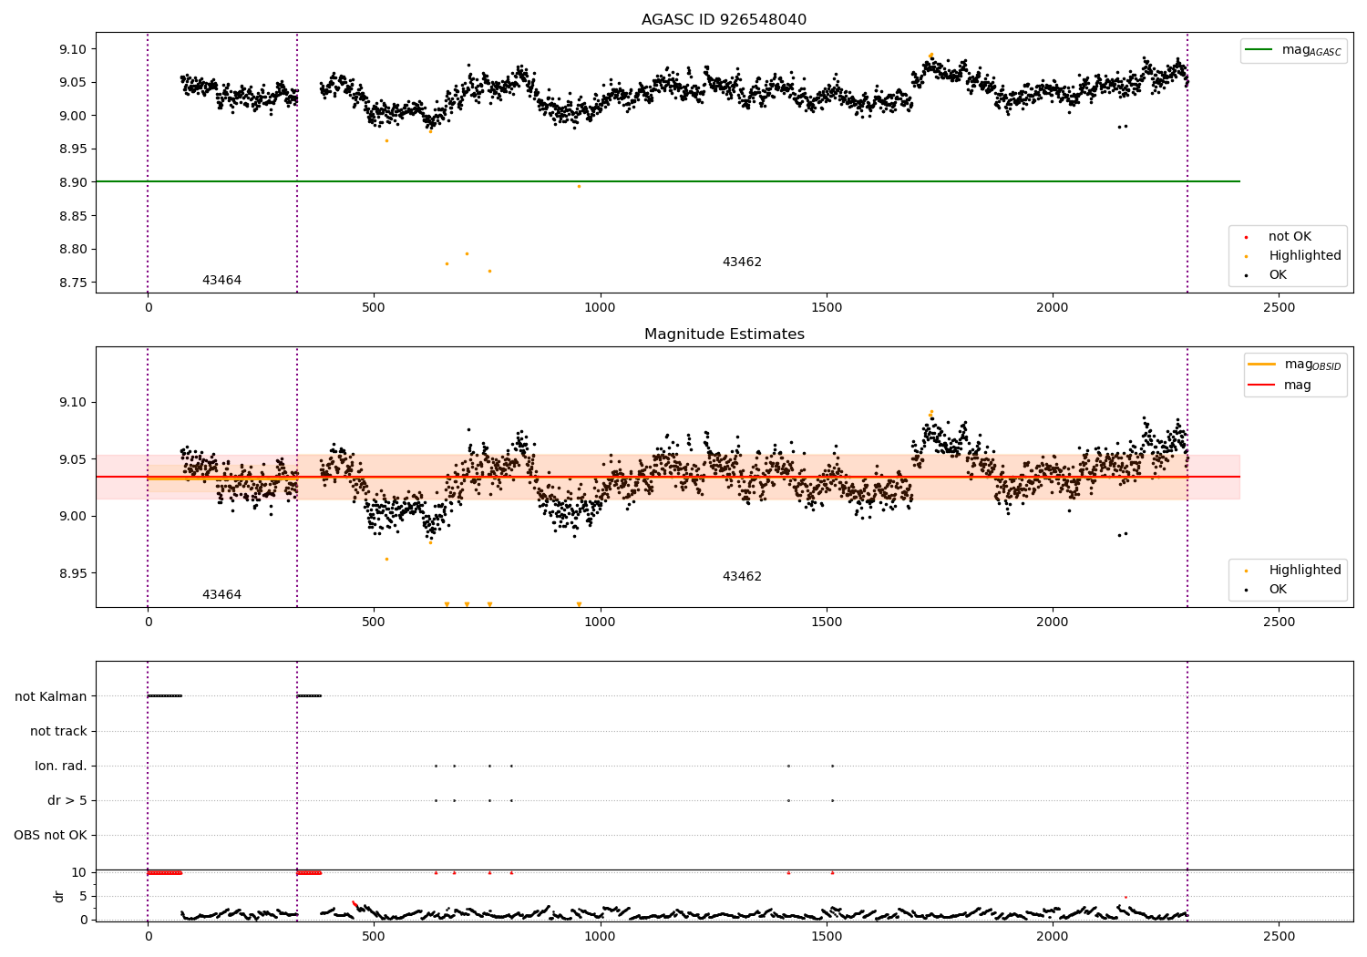Click the 5 tick on dr axis

click(x=83, y=896)
